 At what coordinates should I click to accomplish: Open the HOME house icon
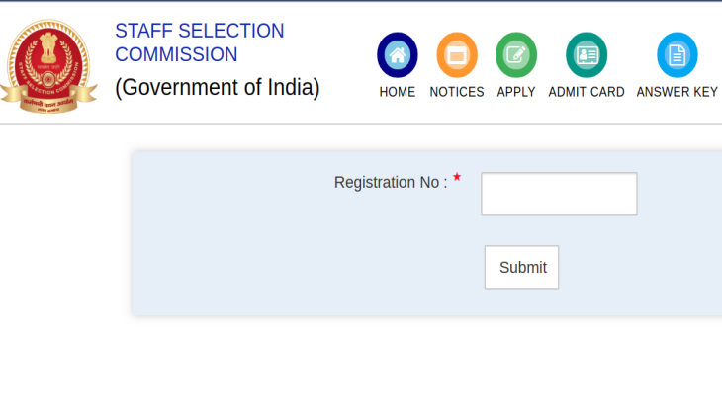tap(398, 54)
